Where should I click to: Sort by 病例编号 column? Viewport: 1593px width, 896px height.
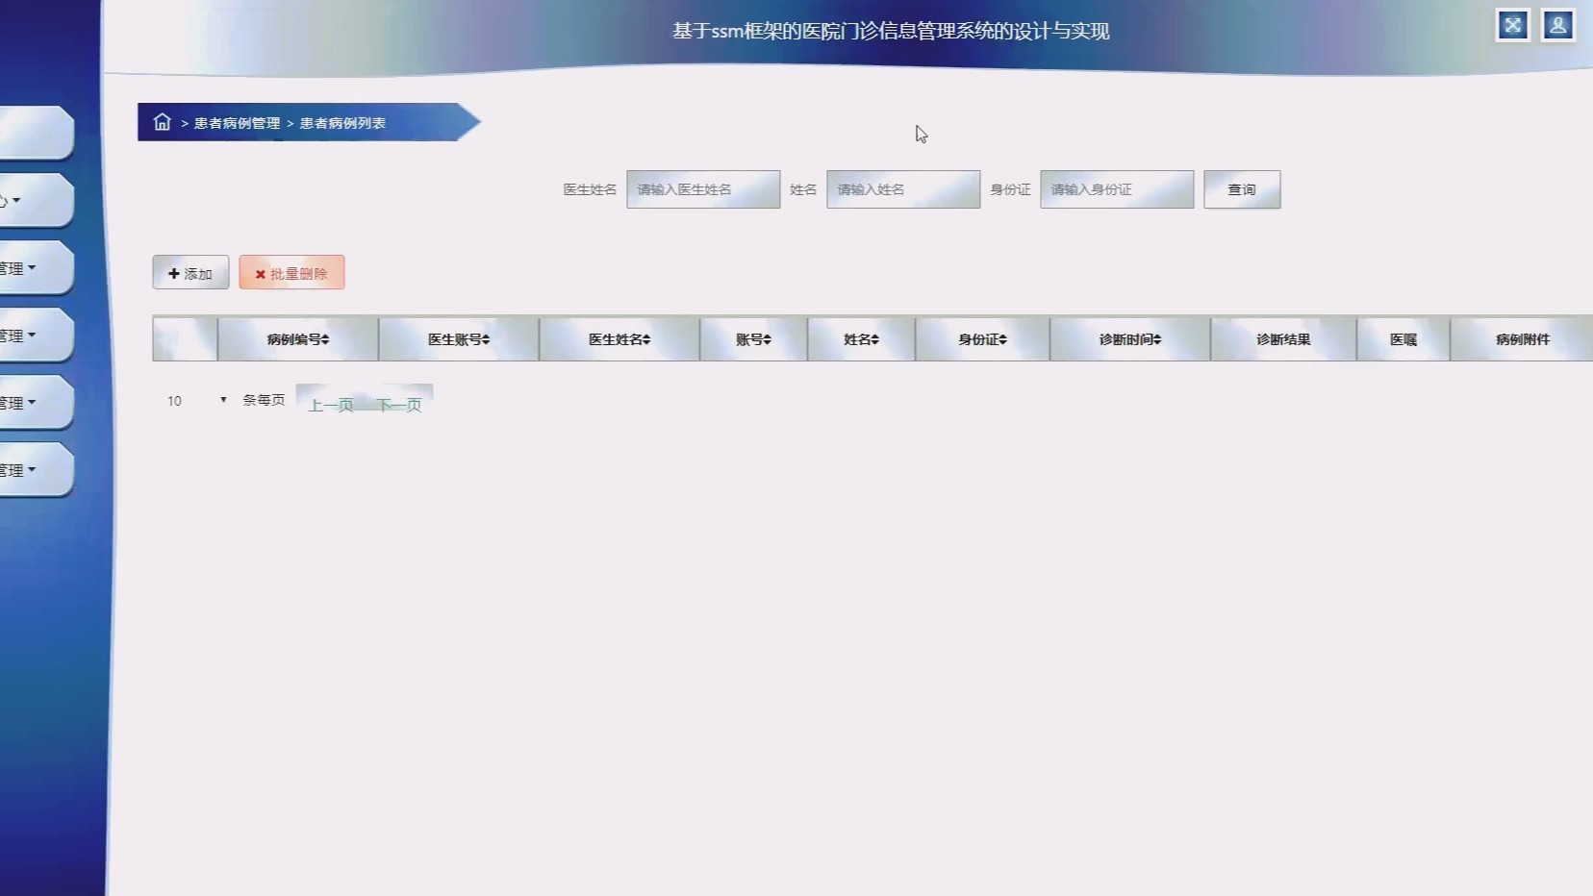pos(298,339)
